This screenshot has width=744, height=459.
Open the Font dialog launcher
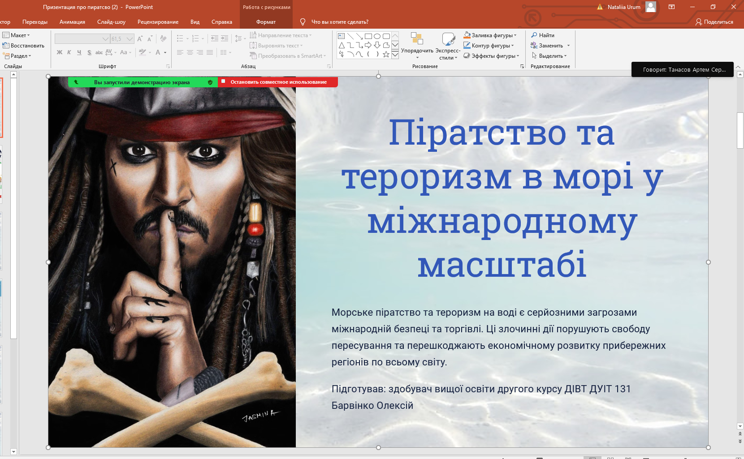tap(168, 66)
